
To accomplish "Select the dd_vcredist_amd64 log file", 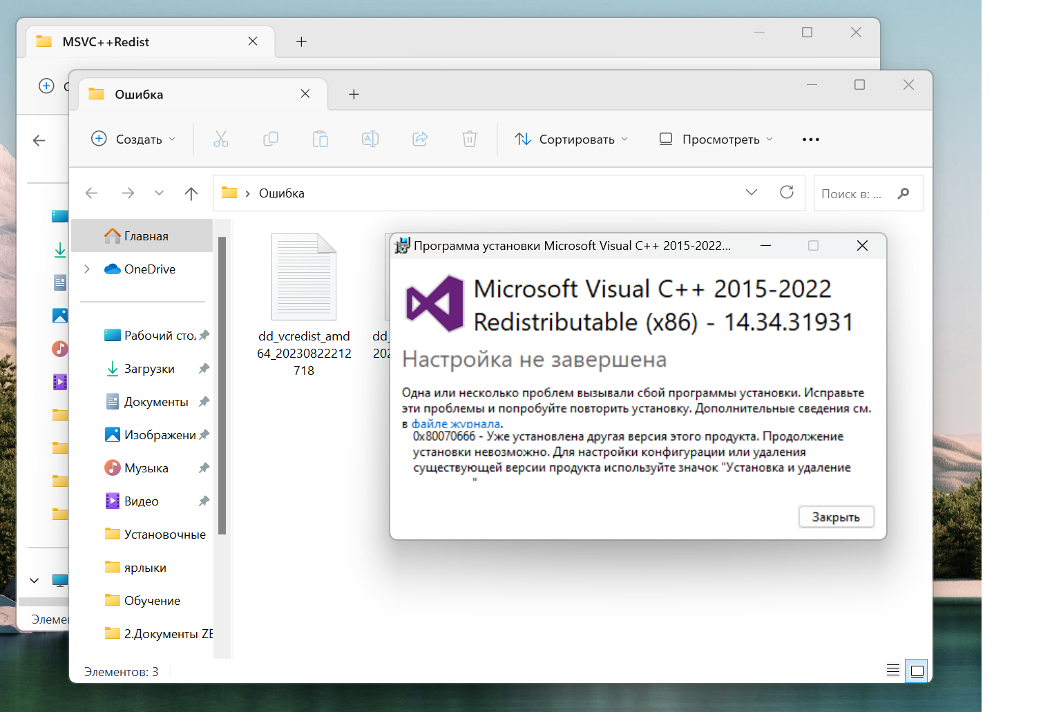I will 304,304.
